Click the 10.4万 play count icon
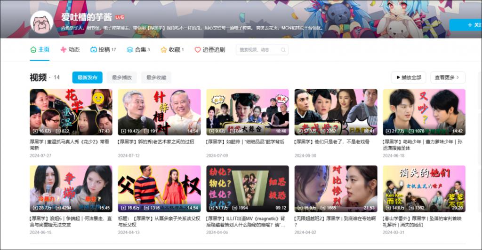Screen dimensions: 482x250 124,131
